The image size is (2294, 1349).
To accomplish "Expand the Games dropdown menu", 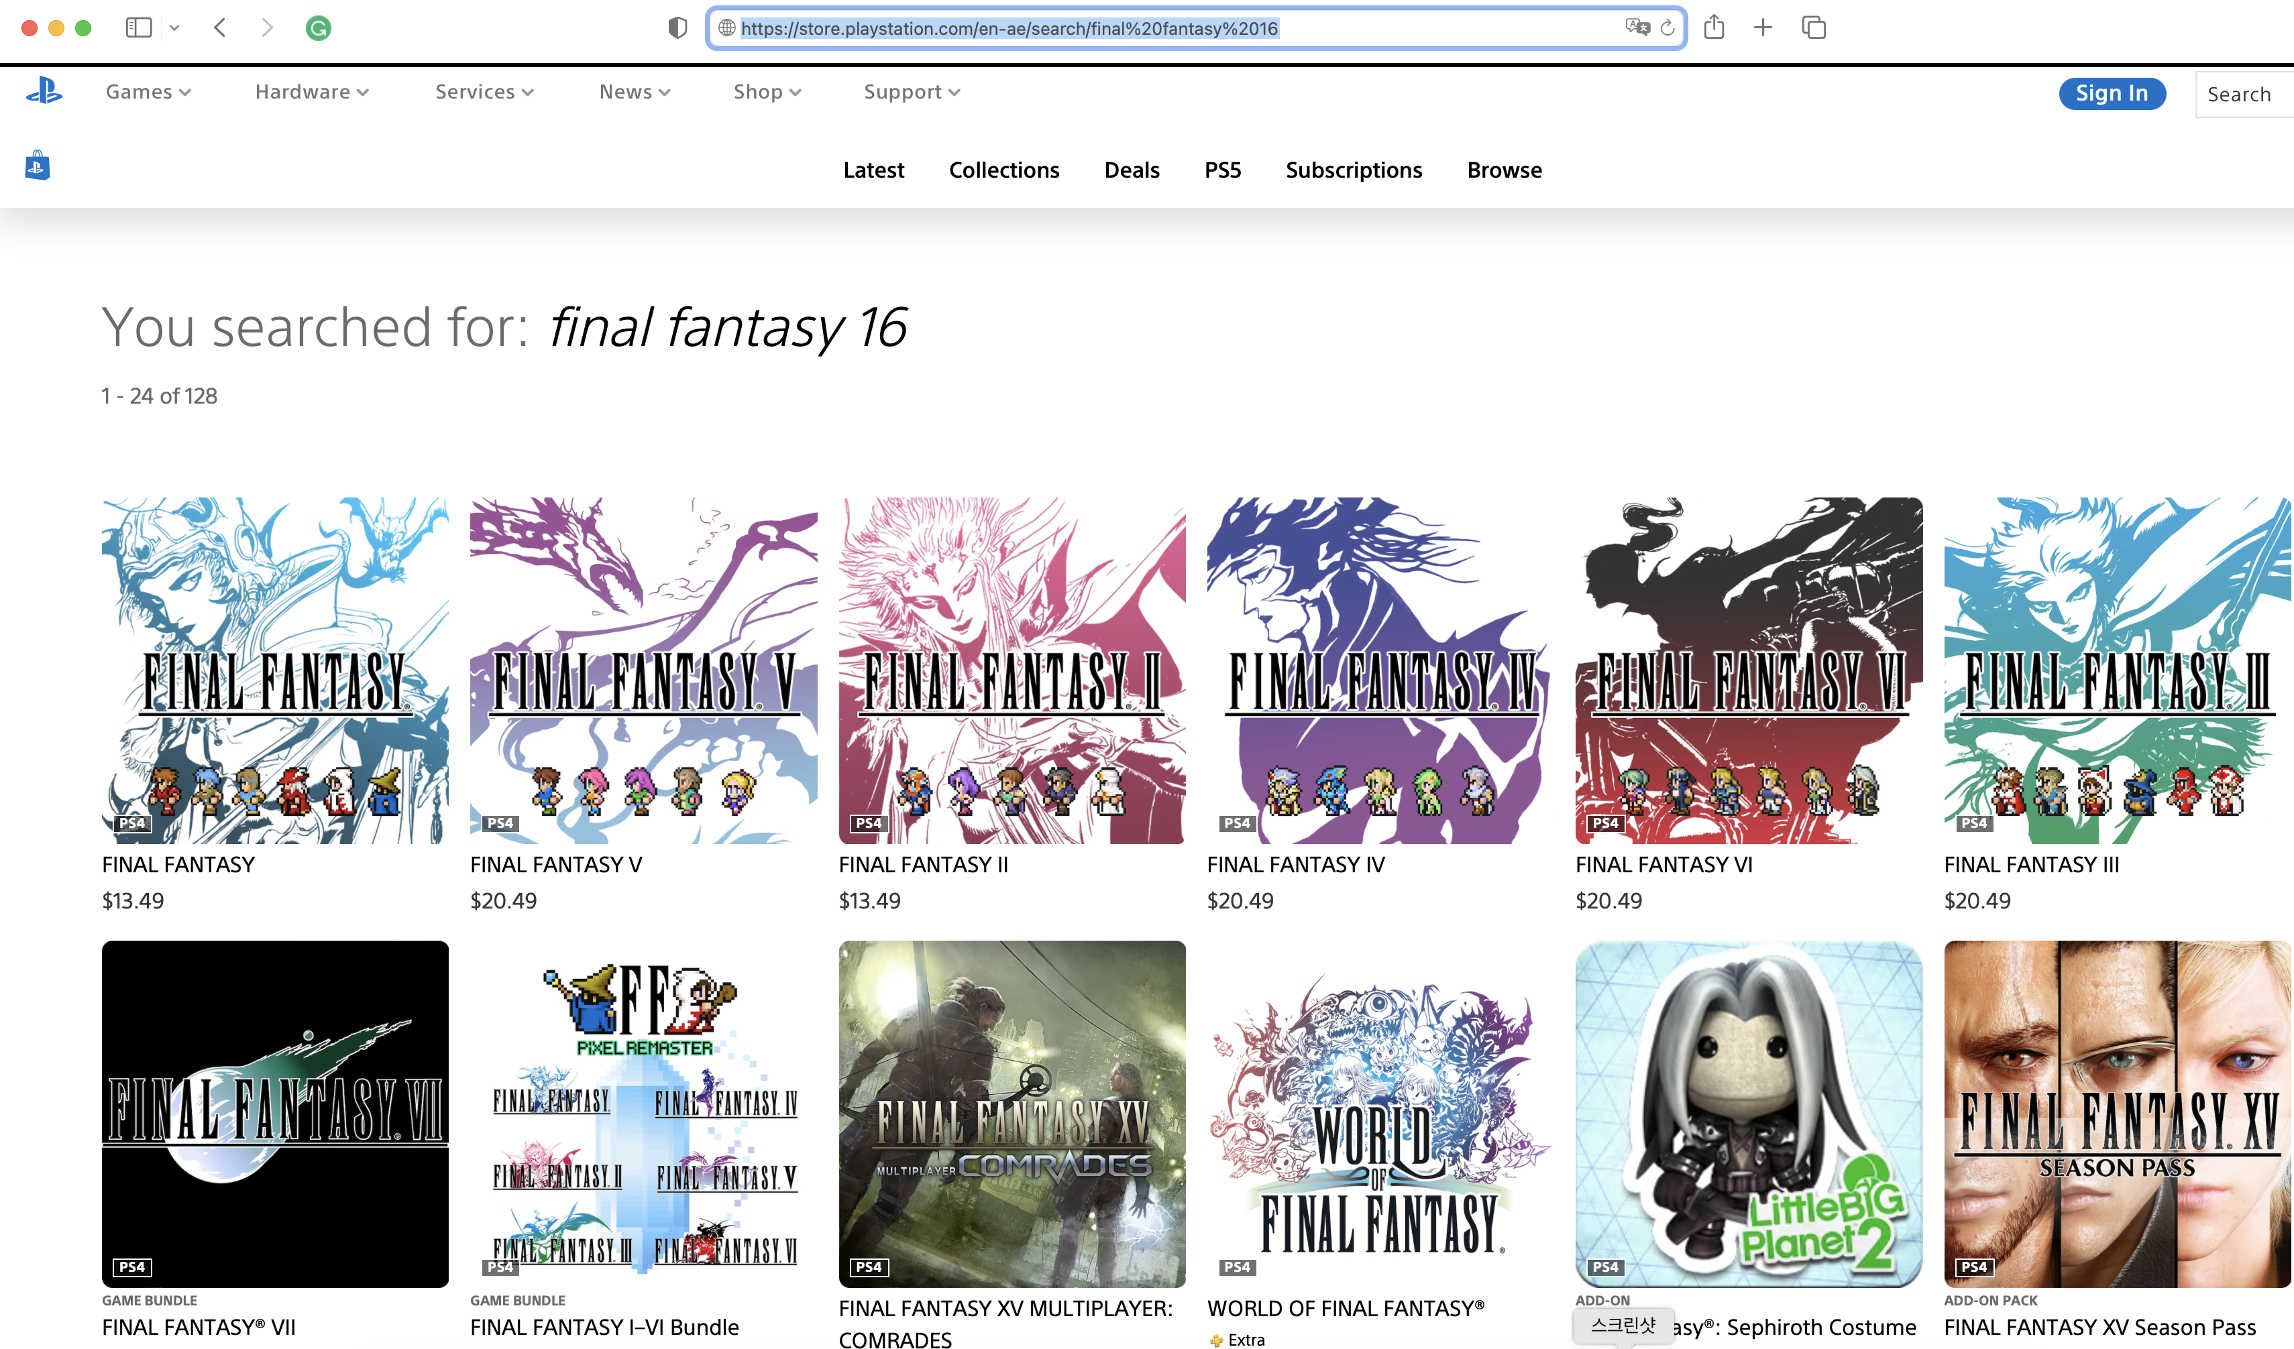I will [x=148, y=92].
